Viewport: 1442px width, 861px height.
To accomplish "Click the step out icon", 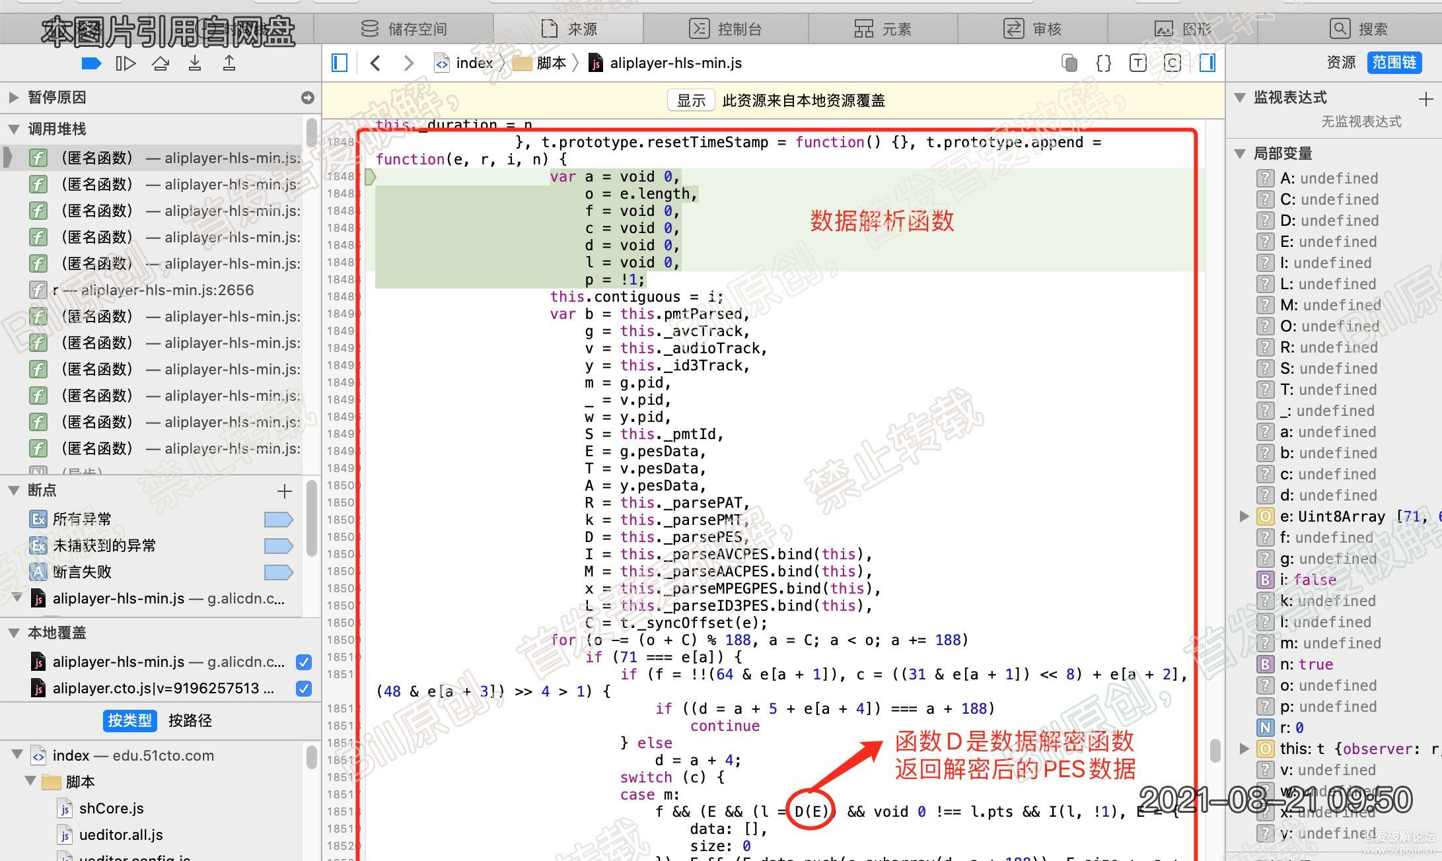I will 229,63.
